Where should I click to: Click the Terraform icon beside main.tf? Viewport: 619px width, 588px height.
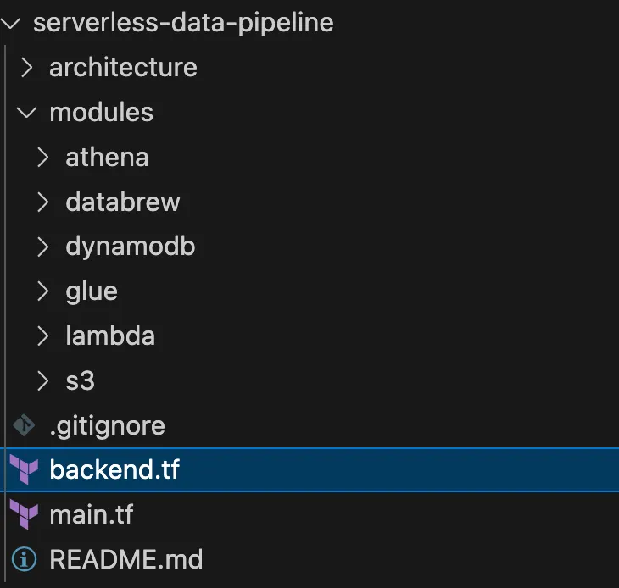coord(25,515)
